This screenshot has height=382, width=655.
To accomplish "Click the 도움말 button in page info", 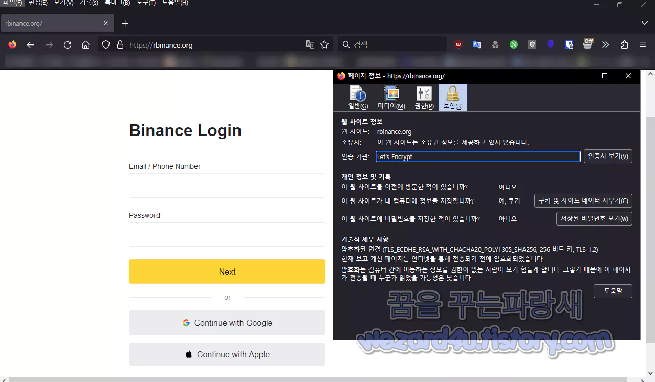I will click(613, 291).
